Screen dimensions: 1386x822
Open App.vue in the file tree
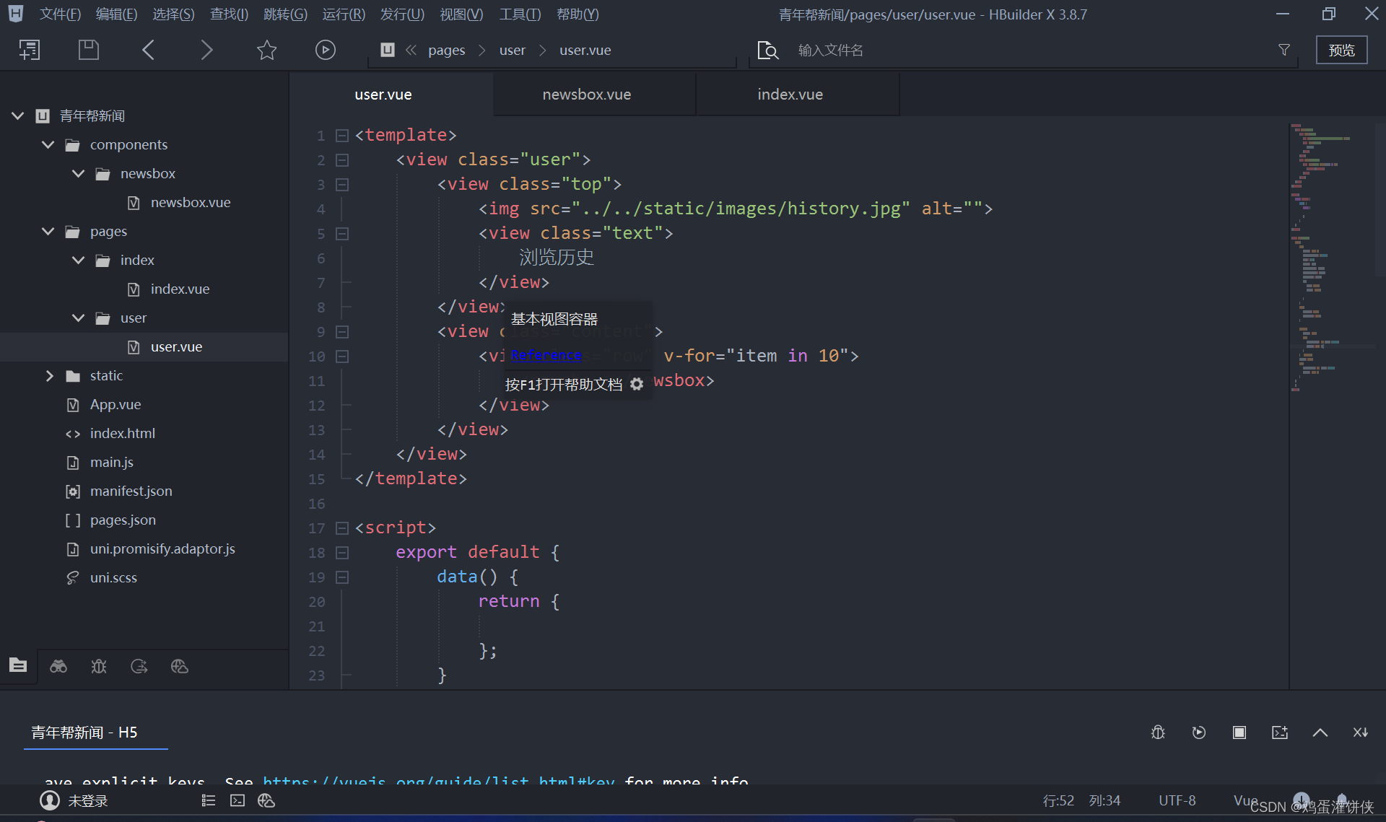[115, 404]
